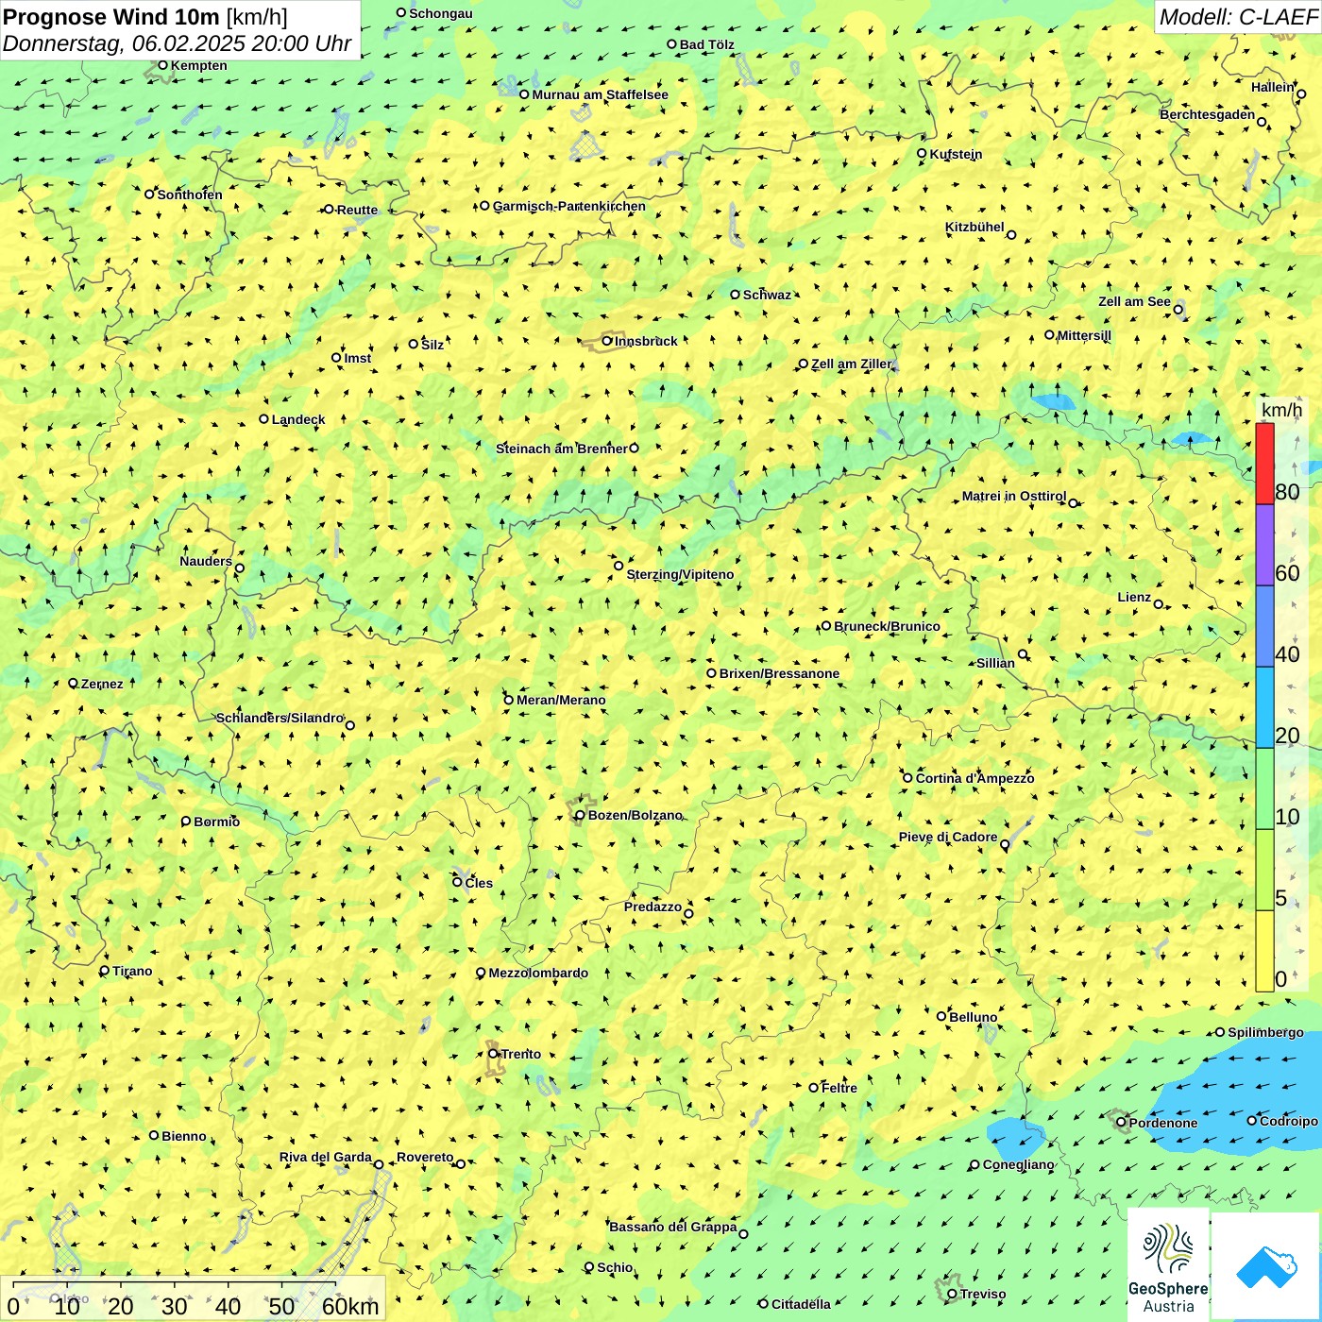The width and height of the screenshot is (1322, 1322).
Task: Click the 'Brixen/Bressanone' label
Action: (x=779, y=673)
